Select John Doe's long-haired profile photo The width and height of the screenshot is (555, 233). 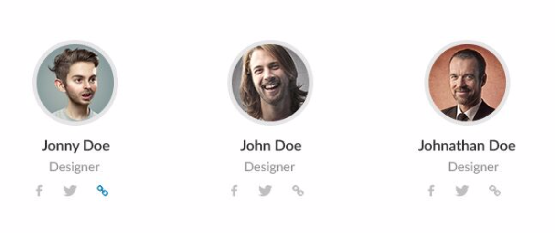(x=270, y=83)
